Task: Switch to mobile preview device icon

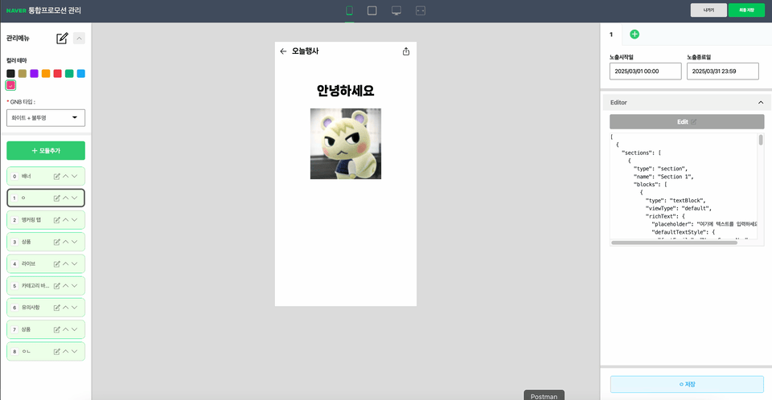Action: [350, 10]
